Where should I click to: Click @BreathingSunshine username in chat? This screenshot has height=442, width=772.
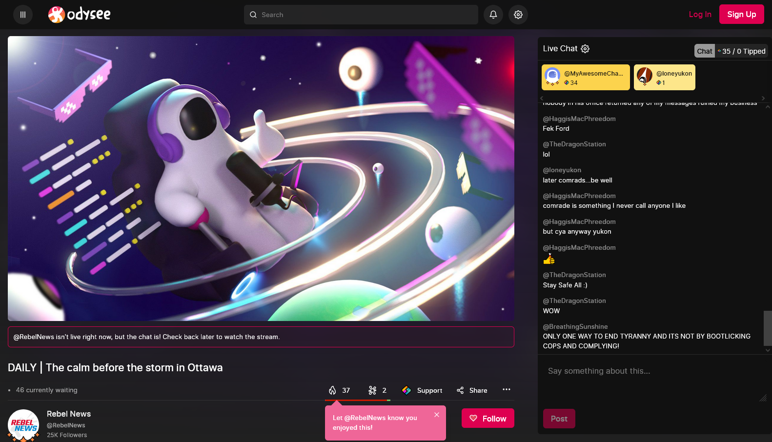point(575,326)
